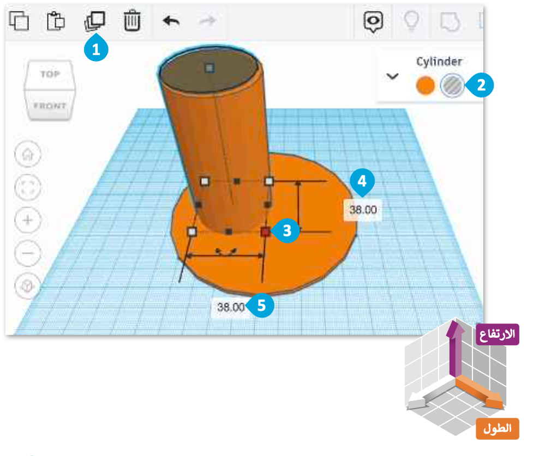Click the Delete trash can icon
533x456 pixels.
[x=132, y=21]
